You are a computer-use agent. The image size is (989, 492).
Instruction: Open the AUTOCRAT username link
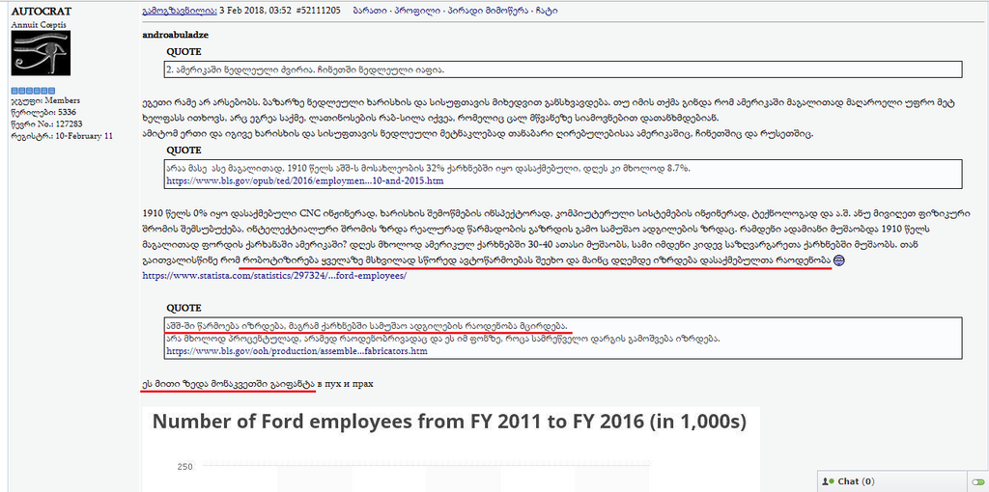tap(42, 12)
